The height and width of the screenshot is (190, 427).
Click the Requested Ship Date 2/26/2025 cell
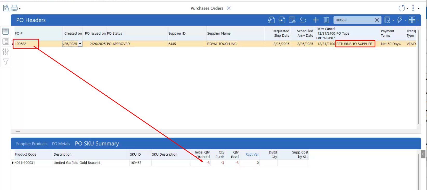pos(277,44)
